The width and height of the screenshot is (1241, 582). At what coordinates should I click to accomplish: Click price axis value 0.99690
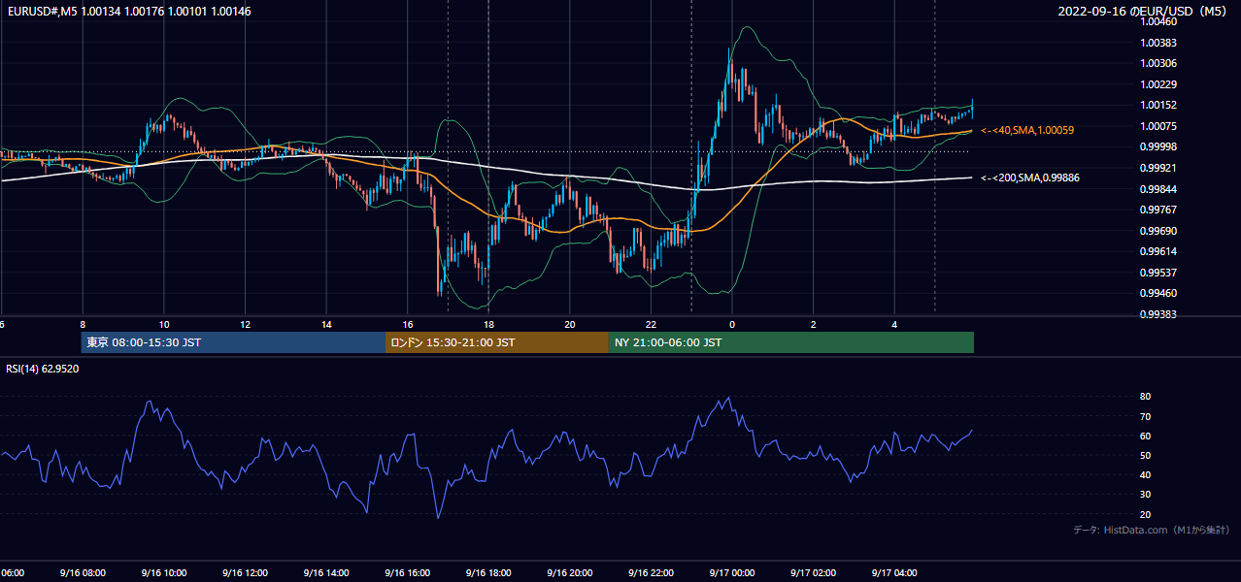[x=1158, y=231]
